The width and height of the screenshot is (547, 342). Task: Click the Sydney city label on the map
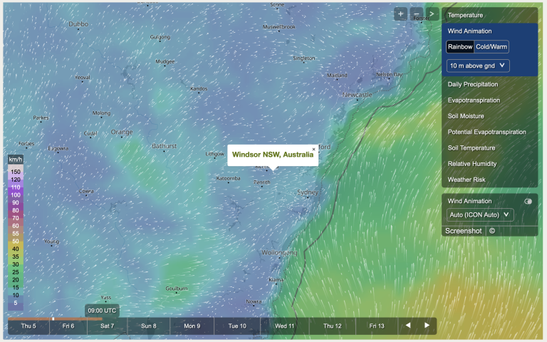308,192
